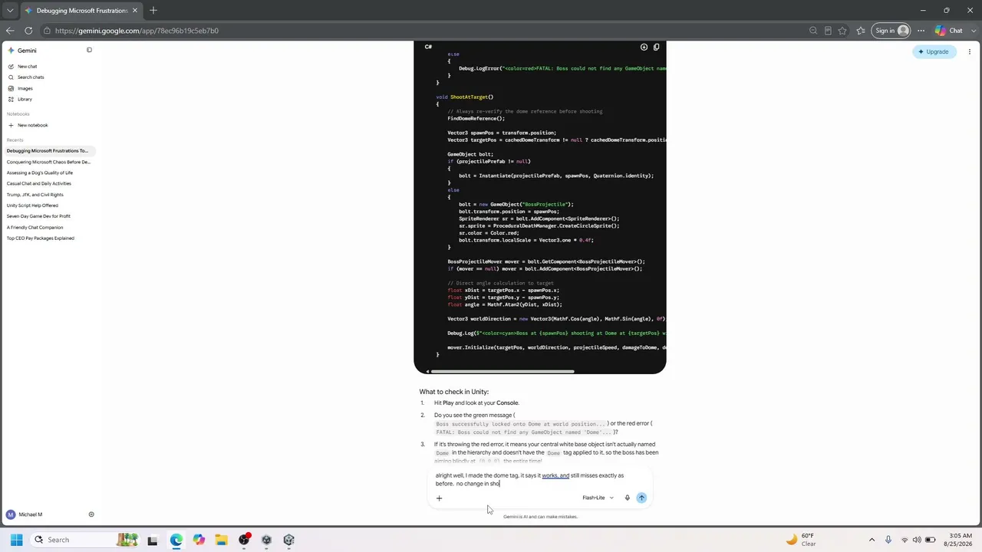Viewport: 982px width, 552px height.
Task: Reload the page
Action: [x=28, y=31]
